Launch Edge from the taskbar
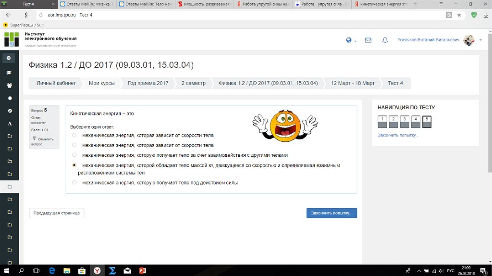This screenshot has height=276, width=492. point(52,270)
